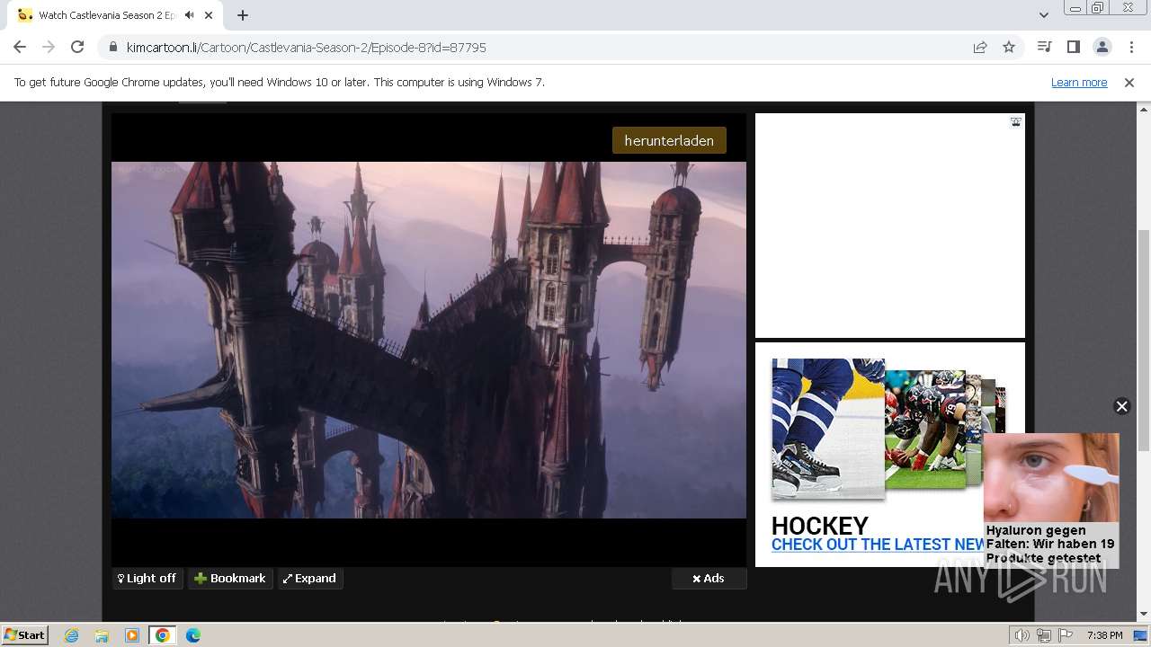Image resolution: width=1151 pixels, height=647 pixels.
Task: Open the Learn more link
Action: click(1079, 82)
